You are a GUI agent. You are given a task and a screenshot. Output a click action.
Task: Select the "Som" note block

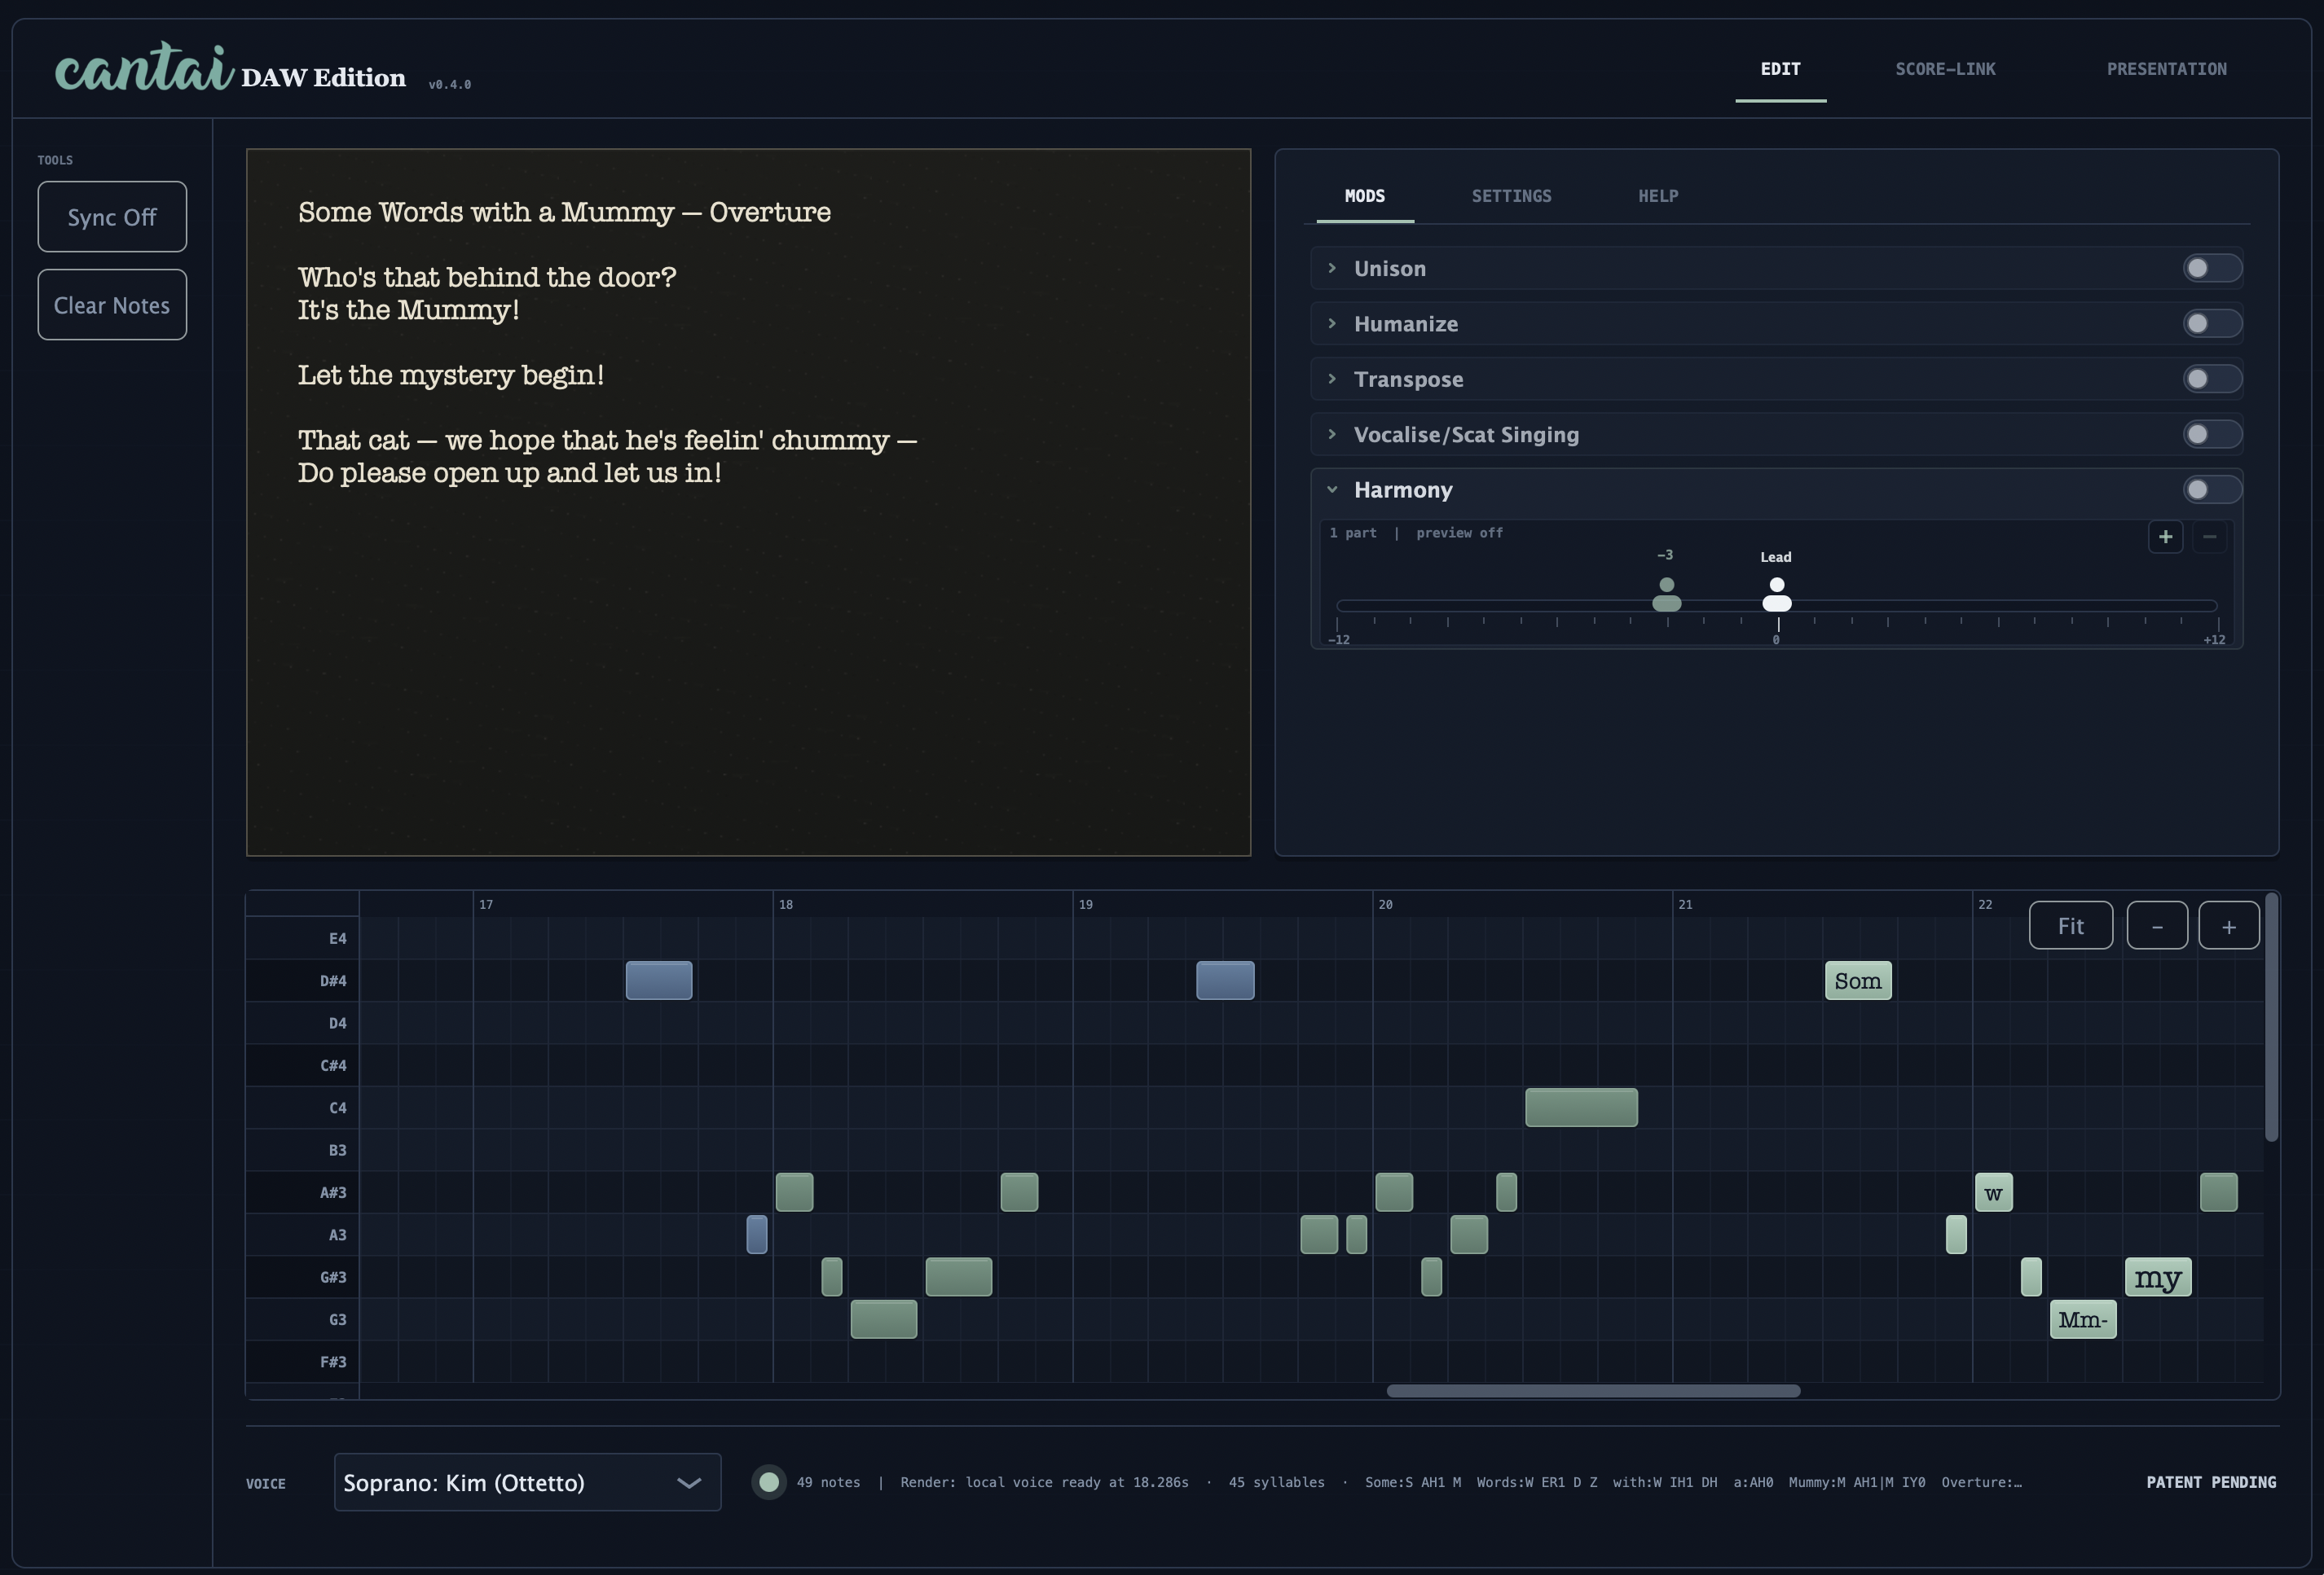pos(1858,981)
